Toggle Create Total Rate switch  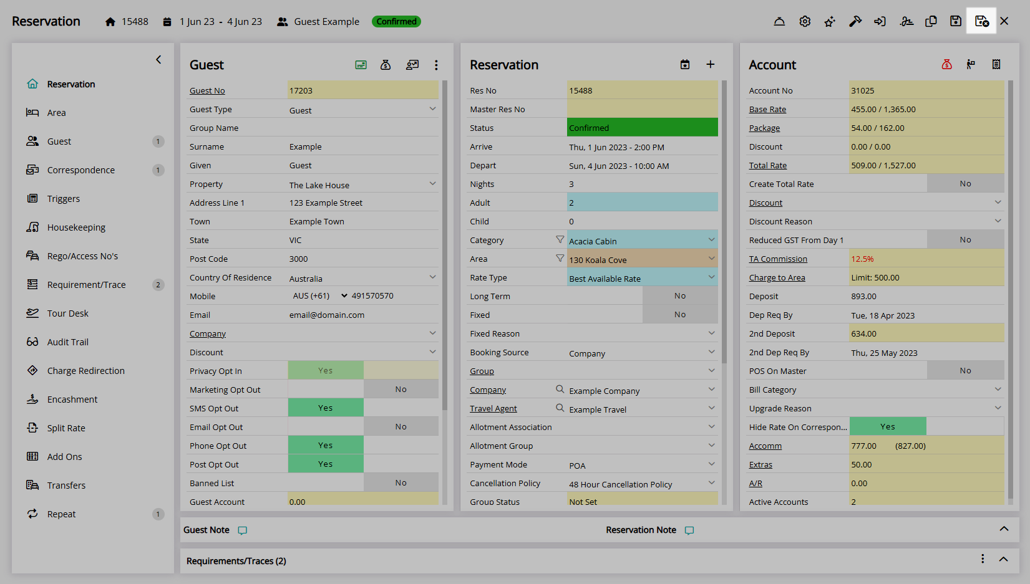[965, 184]
